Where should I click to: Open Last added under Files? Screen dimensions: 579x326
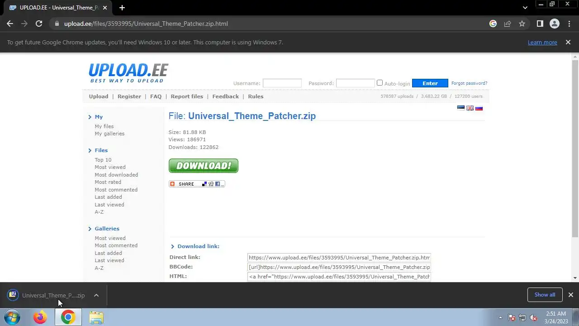click(108, 197)
